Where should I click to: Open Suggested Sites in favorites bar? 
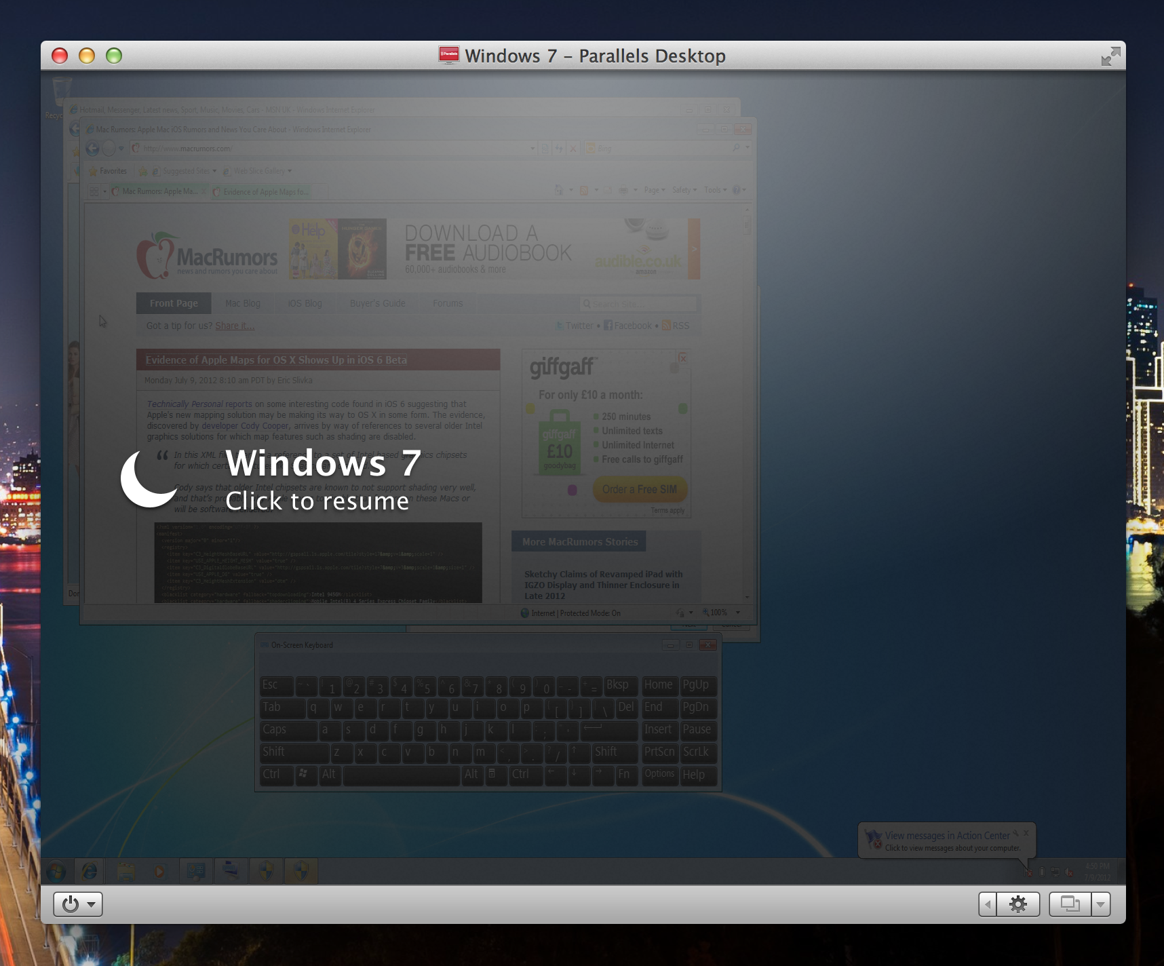tap(184, 171)
